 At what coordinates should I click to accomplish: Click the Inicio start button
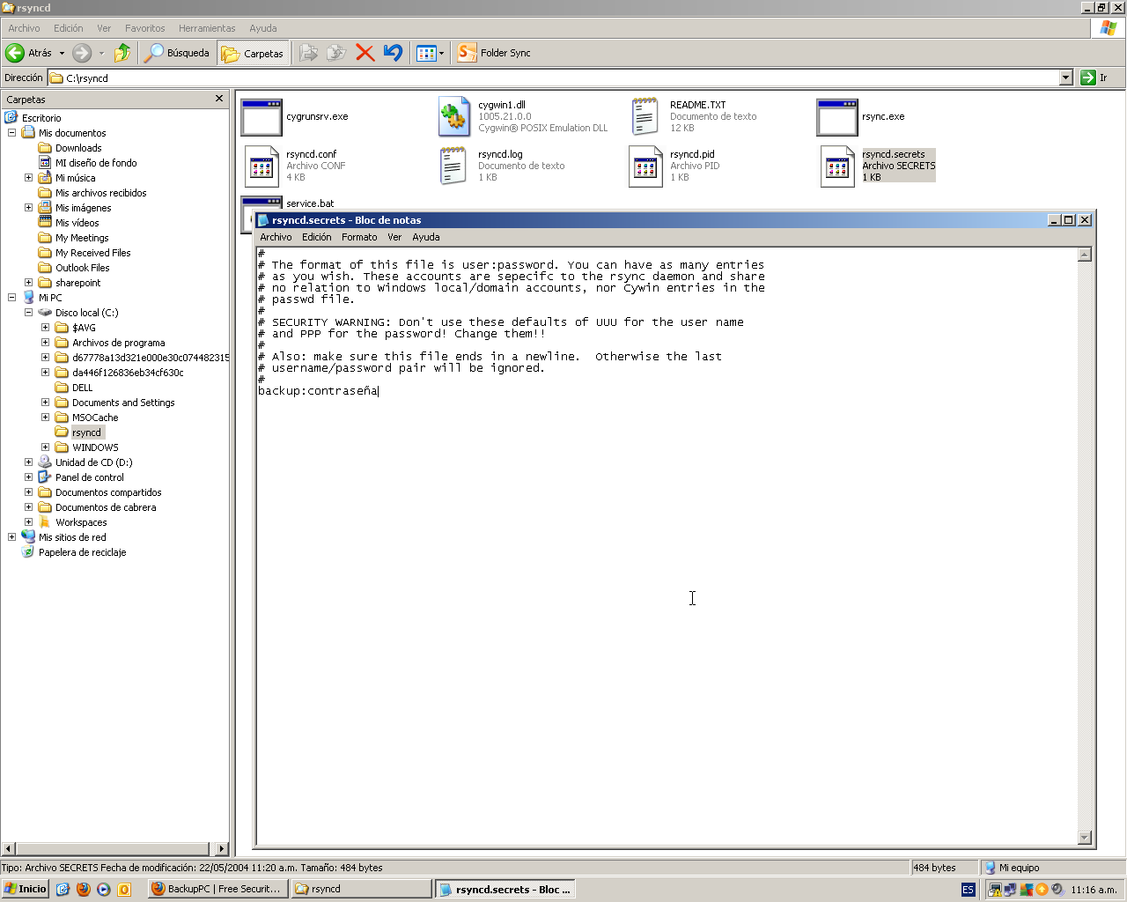[25, 889]
